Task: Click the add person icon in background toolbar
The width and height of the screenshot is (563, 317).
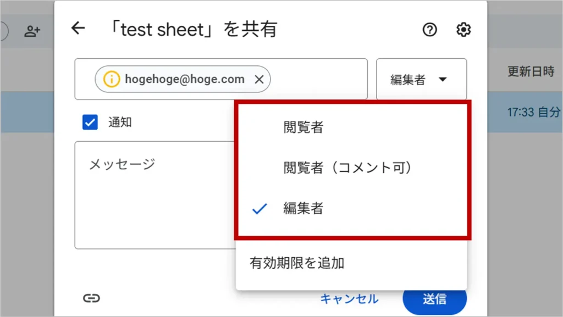Action: 32,31
